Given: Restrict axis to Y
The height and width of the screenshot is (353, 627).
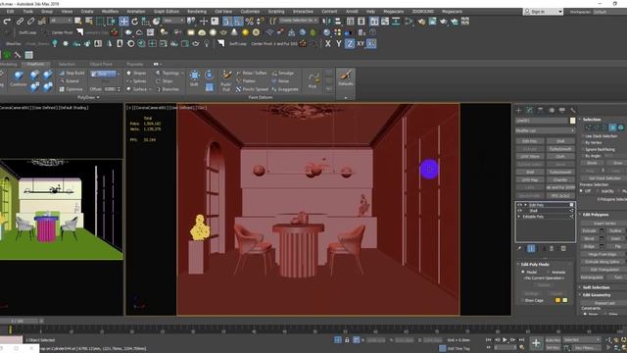Looking at the screenshot, I should (x=339, y=43).
